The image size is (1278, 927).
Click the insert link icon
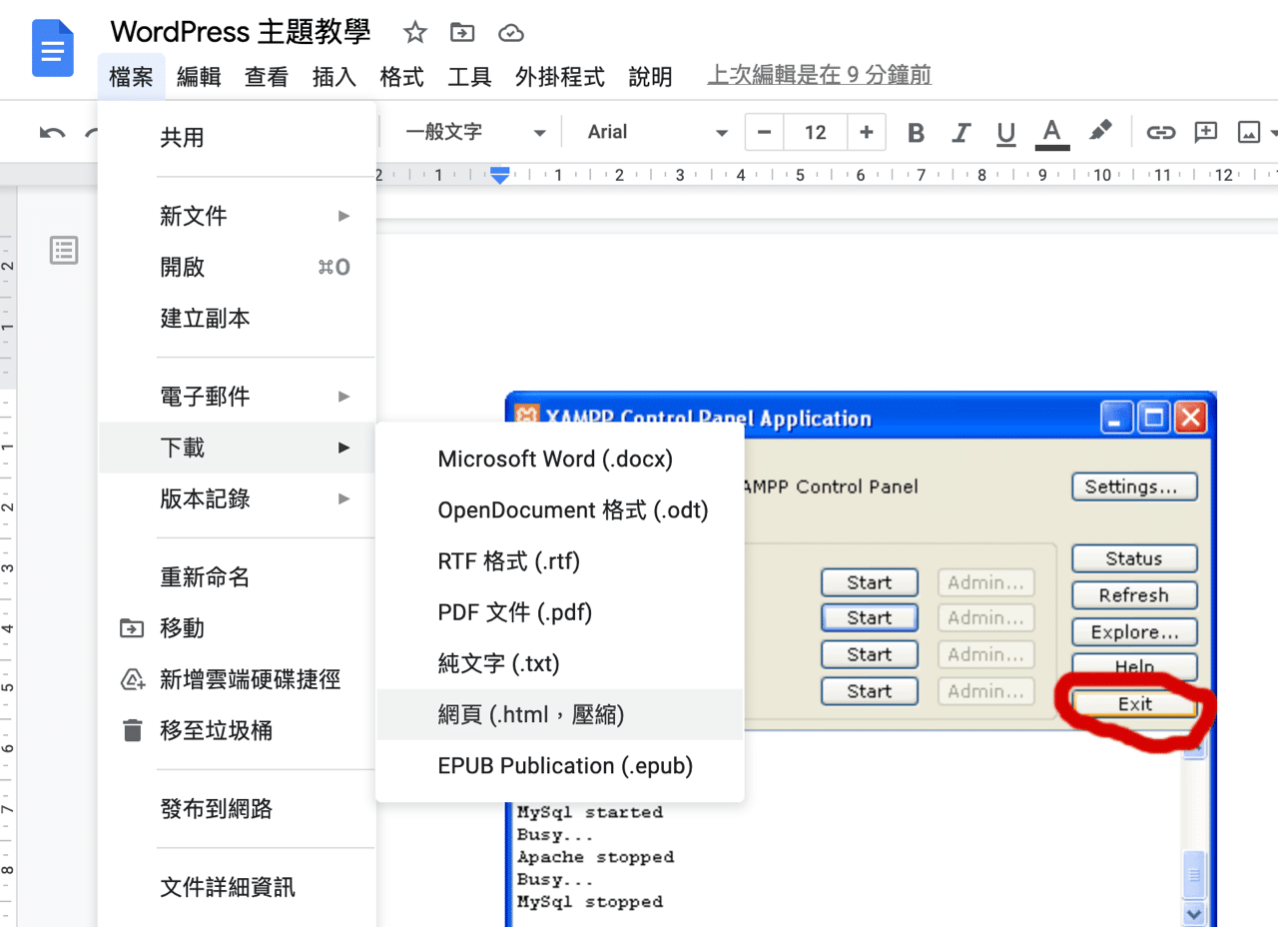1160,132
